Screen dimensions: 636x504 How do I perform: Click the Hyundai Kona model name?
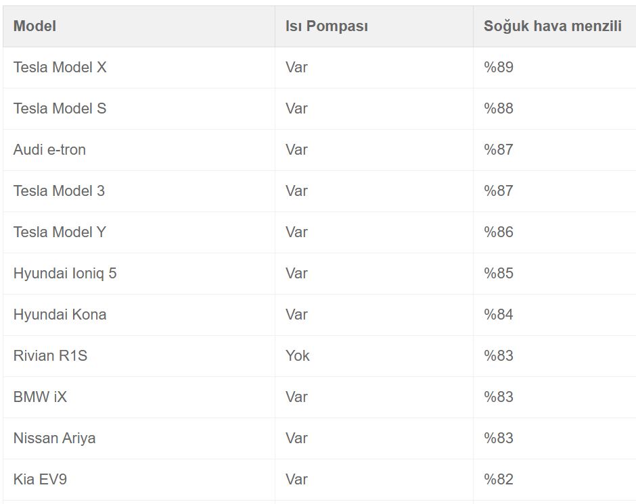pos(60,315)
